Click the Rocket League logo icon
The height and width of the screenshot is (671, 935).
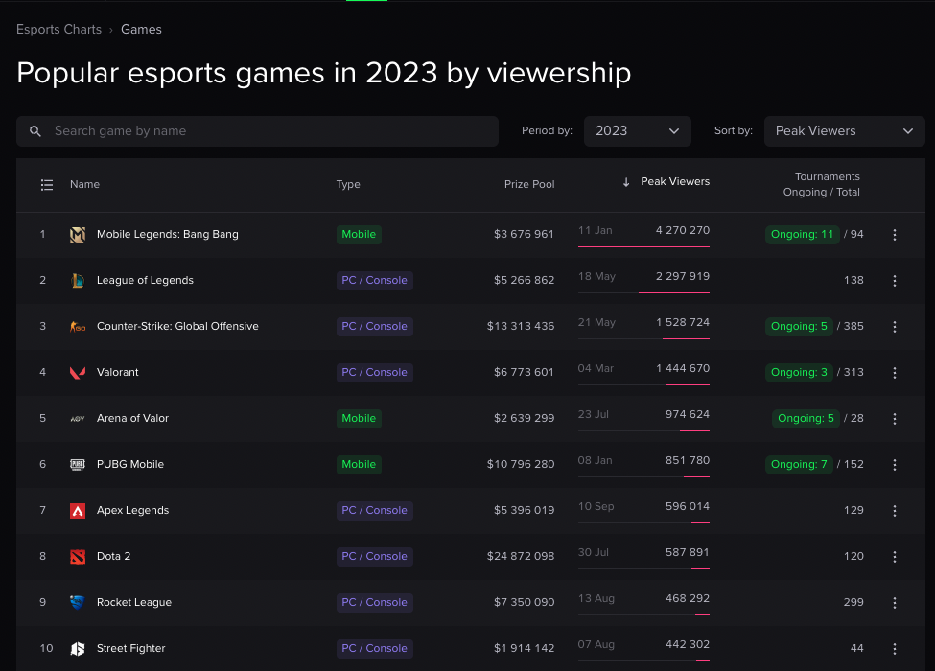(x=78, y=603)
